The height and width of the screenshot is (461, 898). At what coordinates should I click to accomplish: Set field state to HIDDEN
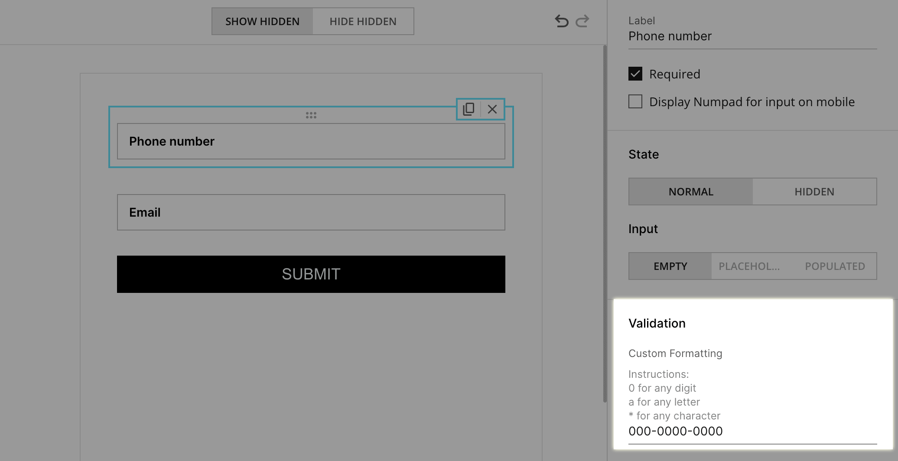814,192
